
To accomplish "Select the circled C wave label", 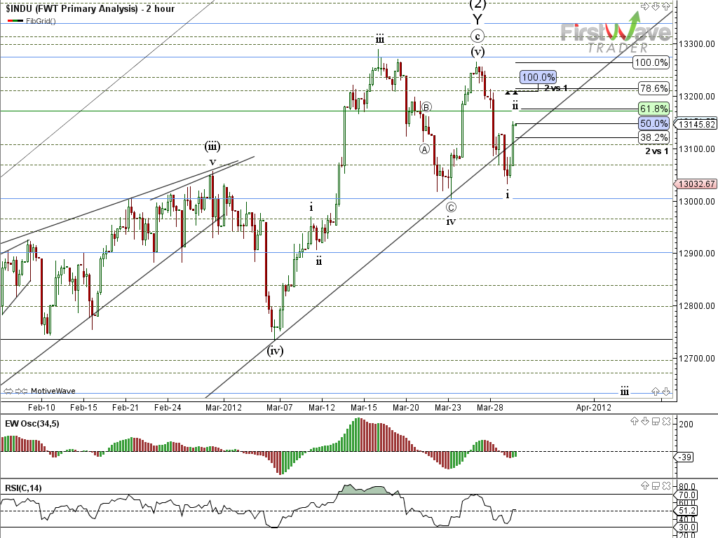I will click(x=451, y=207).
